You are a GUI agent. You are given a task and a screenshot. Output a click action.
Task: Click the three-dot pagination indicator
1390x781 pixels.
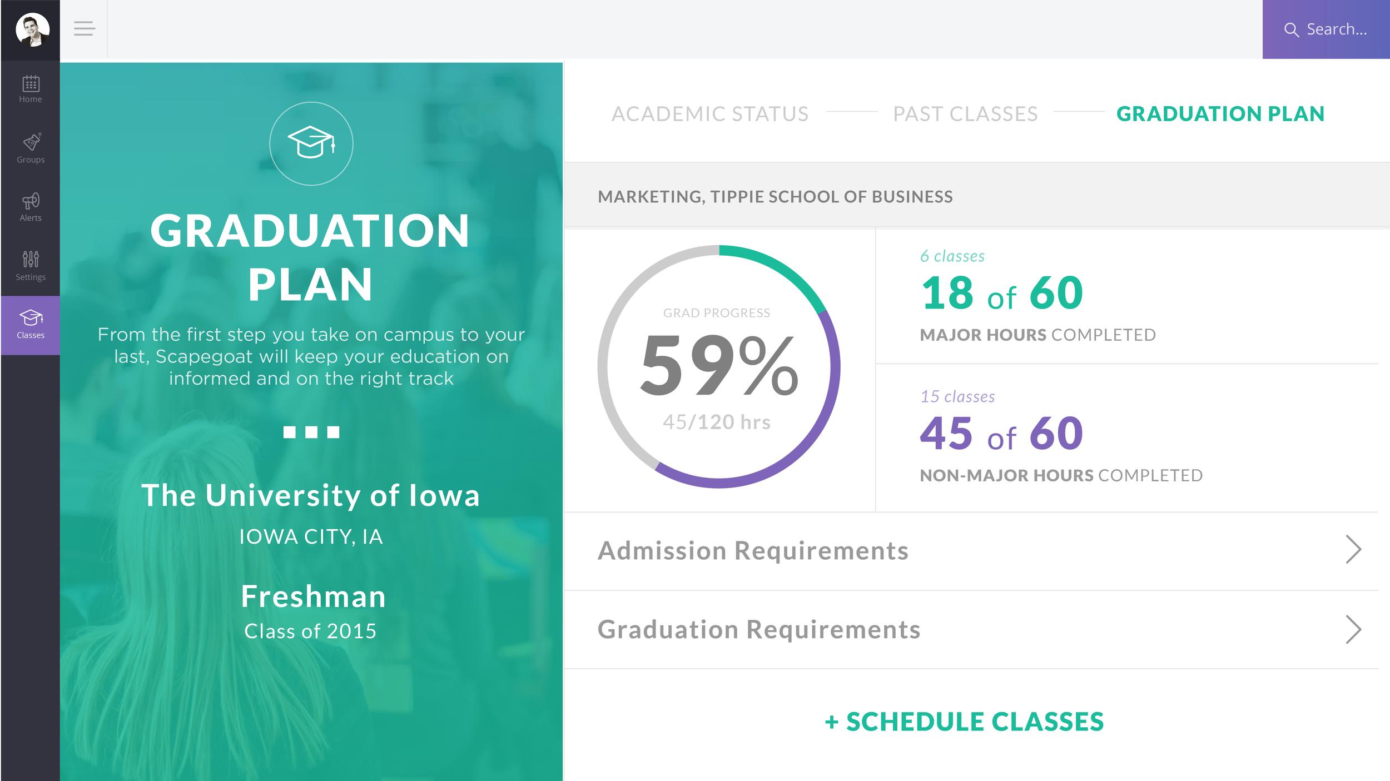311,432
